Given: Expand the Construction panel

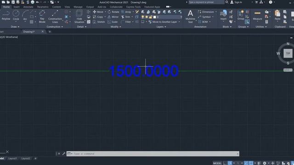Looking at the screenshot, I should [x=55, y=27].
